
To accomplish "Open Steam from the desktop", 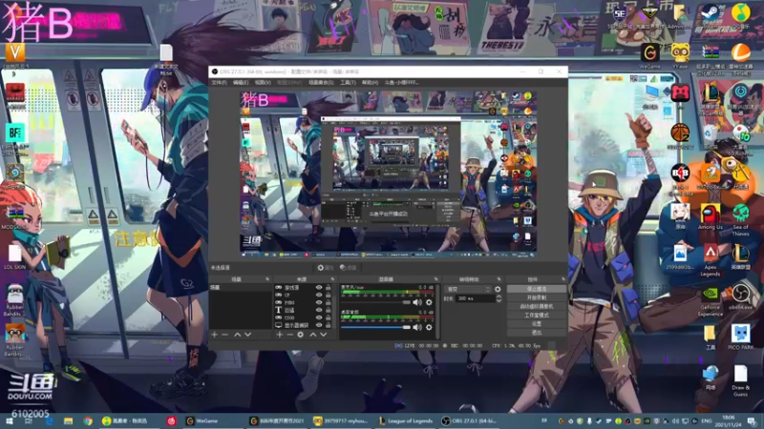I will pos(711,15).
